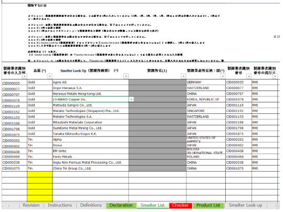This screenshot has height=212, width=283.
Task: Select the Heraeus Metals Hong Kong Ltd. cell
Action: tap(90, 94)
